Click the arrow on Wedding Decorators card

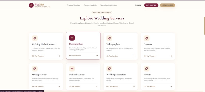[x=134, y=86]
